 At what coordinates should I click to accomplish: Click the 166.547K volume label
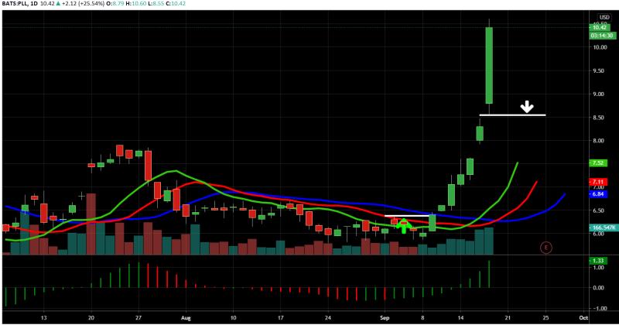click(604, 227)
